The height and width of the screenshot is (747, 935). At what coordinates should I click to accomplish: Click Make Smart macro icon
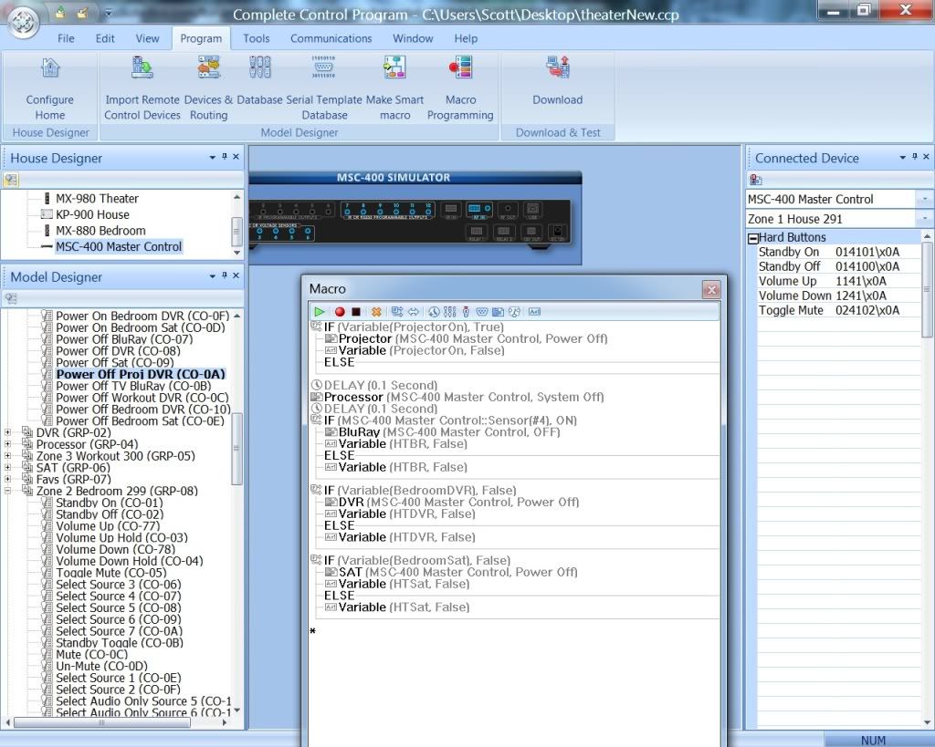tap(394, 67)
